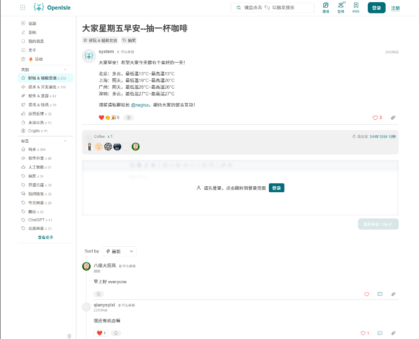419x339 pixels.
Task: Open the About sidebar item
Action: [45, 50]
